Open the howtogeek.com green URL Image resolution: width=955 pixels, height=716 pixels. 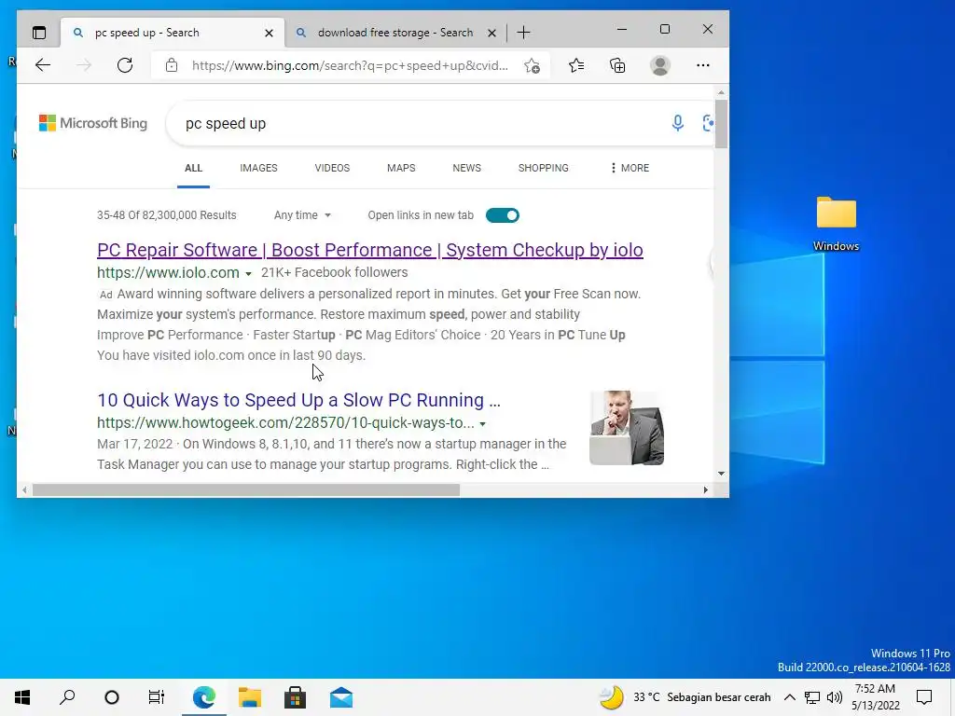click(x=285, y=422)
